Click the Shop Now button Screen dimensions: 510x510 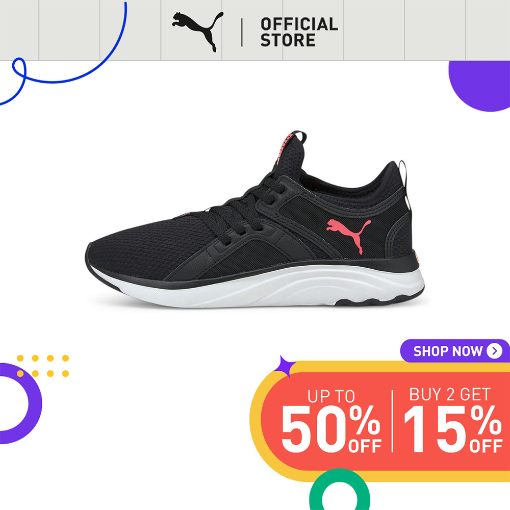(455, 351)
